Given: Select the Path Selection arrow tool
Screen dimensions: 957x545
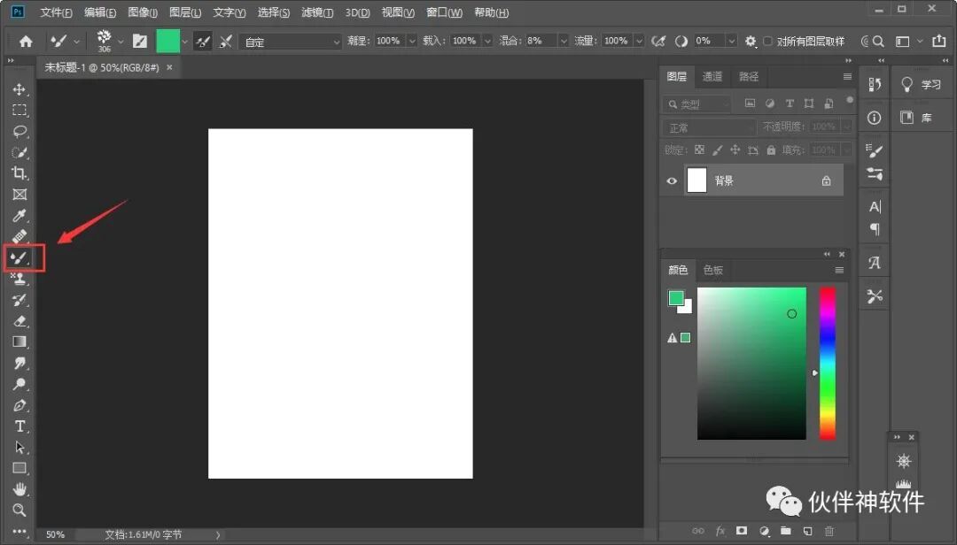Looking at the screenshot, I should coord(19,448).
